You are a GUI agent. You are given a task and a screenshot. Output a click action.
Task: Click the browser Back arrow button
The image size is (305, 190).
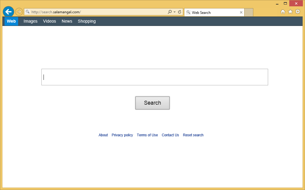tap(8, 12)
